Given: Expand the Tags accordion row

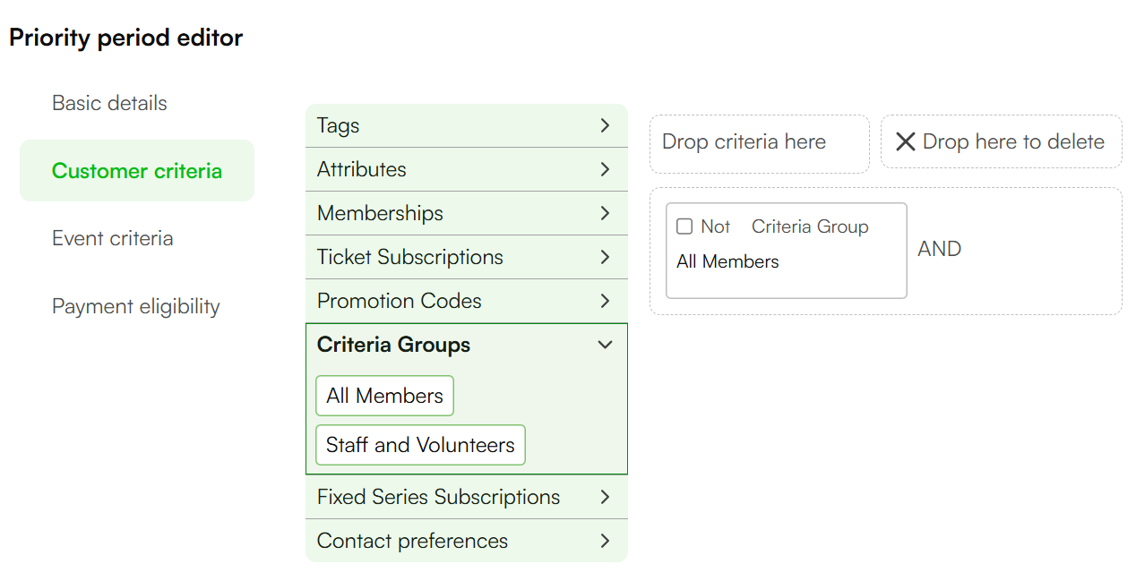Looking at the screenshot, I should pyautogui.click(x=467, y=125).
